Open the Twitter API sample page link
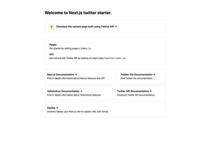Screen dimensions: 211x141 pyautogui.click(x=105, y=26)
